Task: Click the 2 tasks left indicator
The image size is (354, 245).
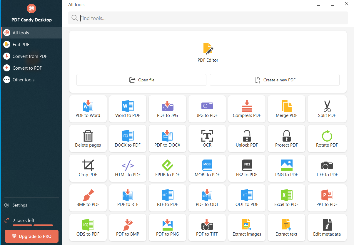Action: click(x=29, y=222)
